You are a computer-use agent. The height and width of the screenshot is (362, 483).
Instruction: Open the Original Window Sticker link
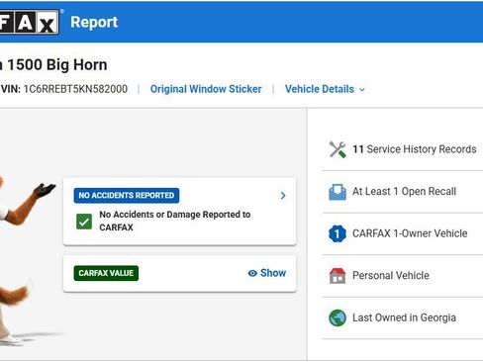tap(206, 89)
